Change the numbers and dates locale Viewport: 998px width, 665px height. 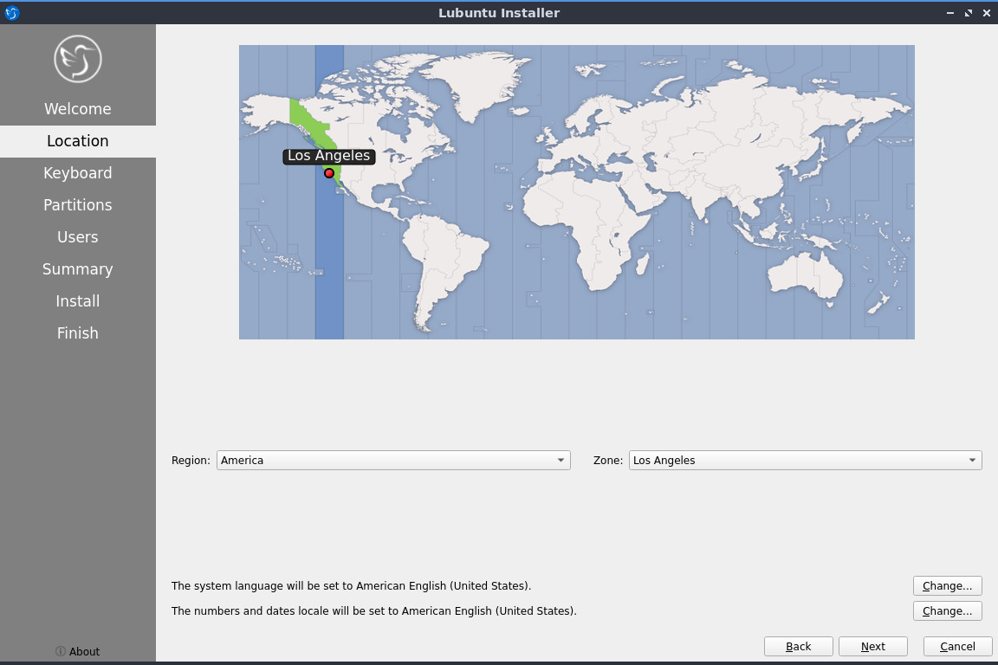click(x=947, y=611)
